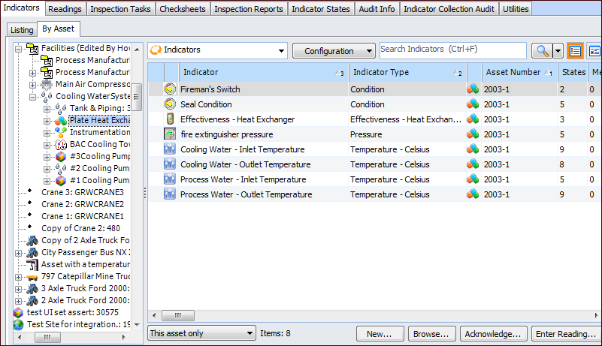The image size is (602, 346).
Task: Click the Cooling Water Inlet Temperature icon
Action: tap(169, 149)
